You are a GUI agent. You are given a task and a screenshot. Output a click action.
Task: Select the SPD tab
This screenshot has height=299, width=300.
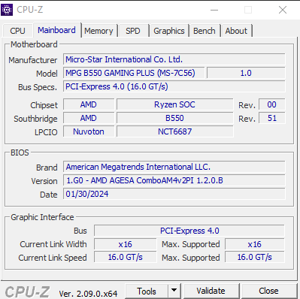tap(133, 31)
